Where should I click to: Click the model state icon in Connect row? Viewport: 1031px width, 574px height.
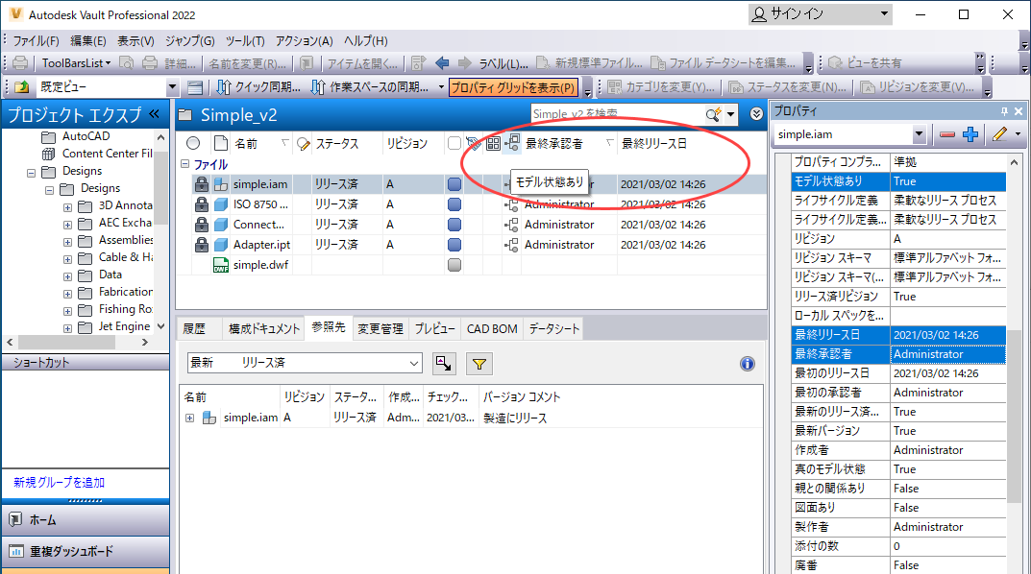click(x=511, y=225)
